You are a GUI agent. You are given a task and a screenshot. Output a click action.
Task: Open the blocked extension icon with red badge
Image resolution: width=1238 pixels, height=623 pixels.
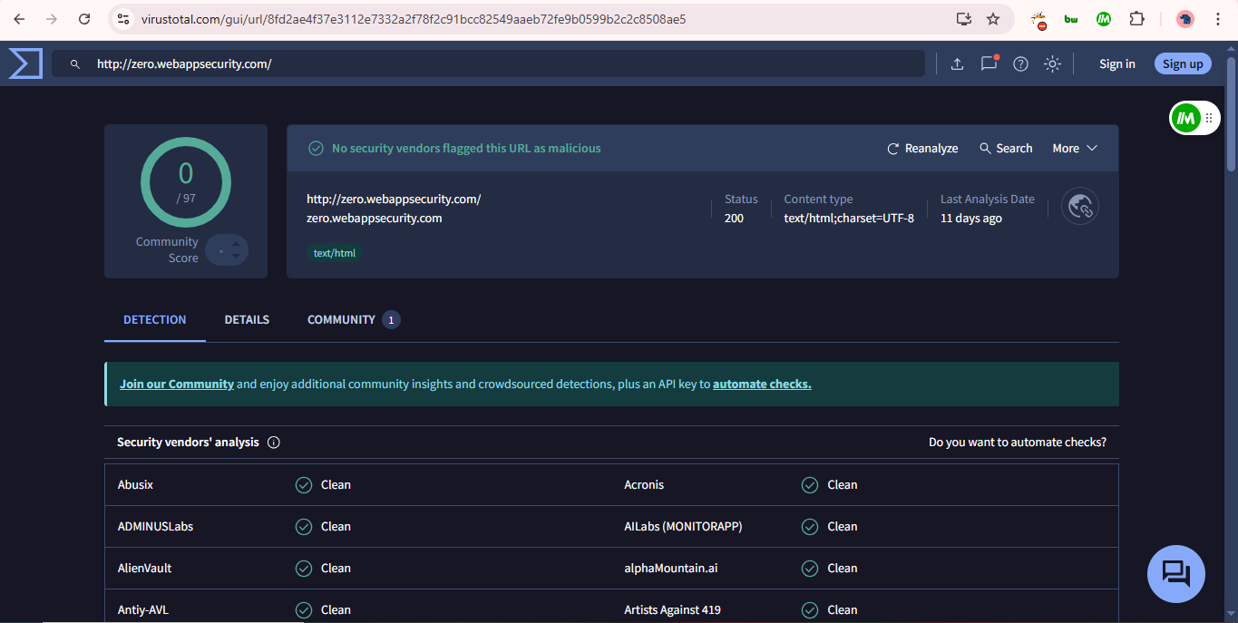(x=1039, y=19)
